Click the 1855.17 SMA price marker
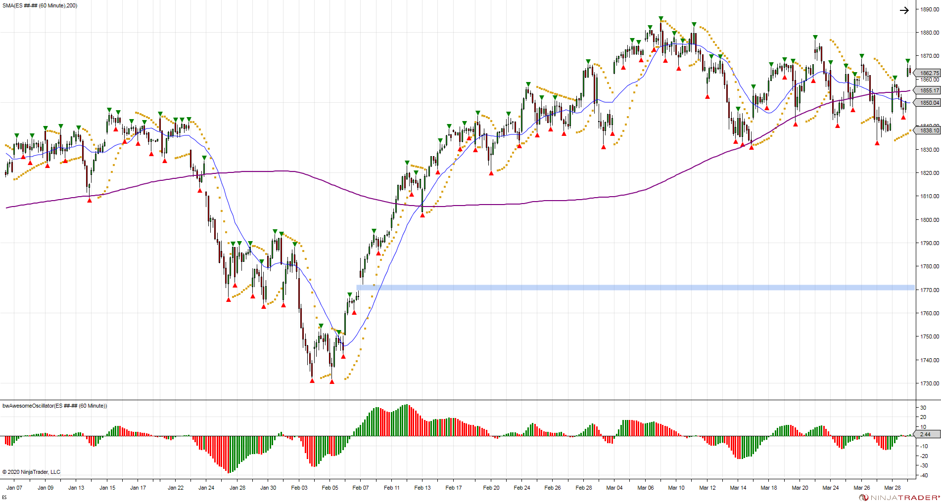Screen dimensions: 941x502 click(x=928, y=90)
